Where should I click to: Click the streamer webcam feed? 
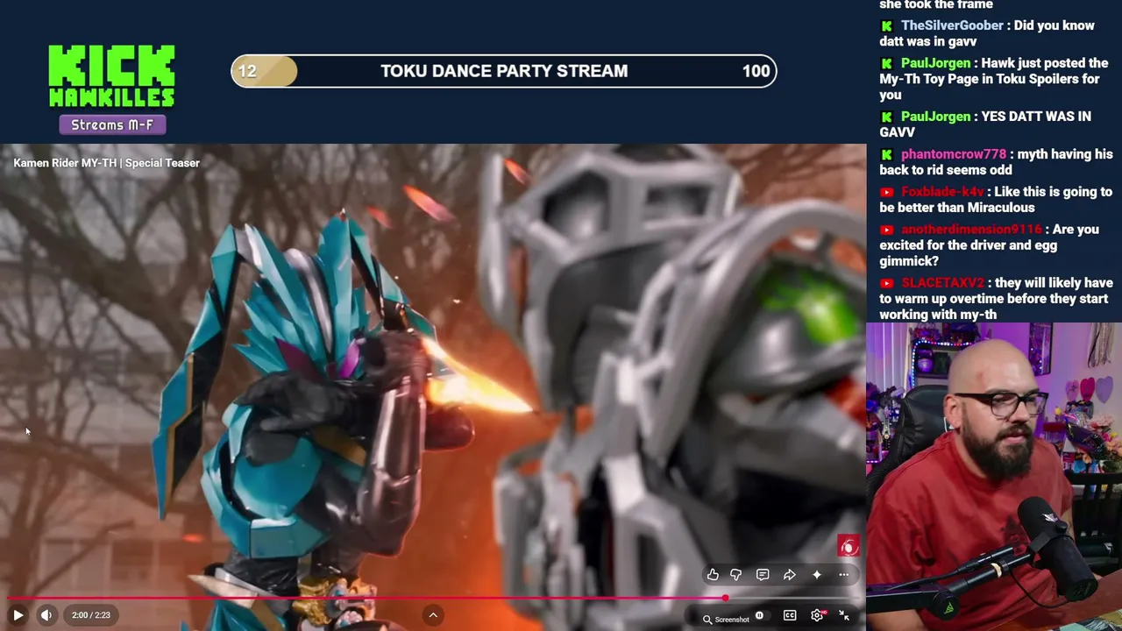pyautogui.click(x=994, y=477)
